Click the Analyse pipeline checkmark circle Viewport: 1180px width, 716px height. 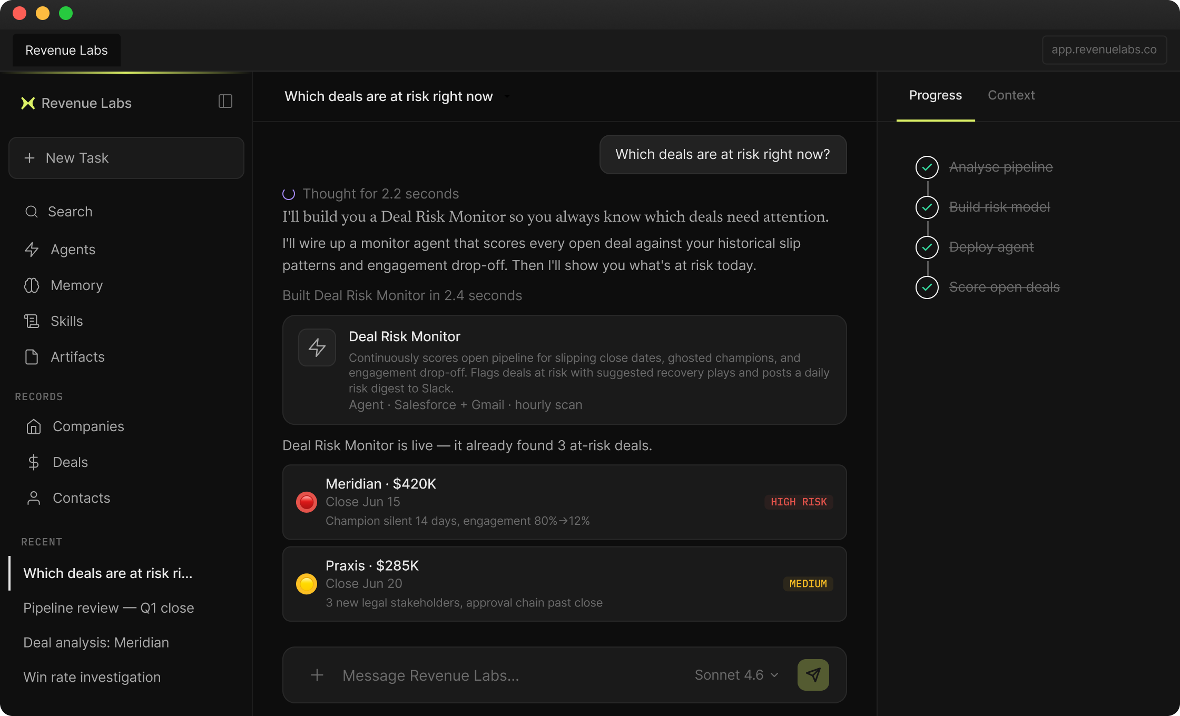coord(927,167)
